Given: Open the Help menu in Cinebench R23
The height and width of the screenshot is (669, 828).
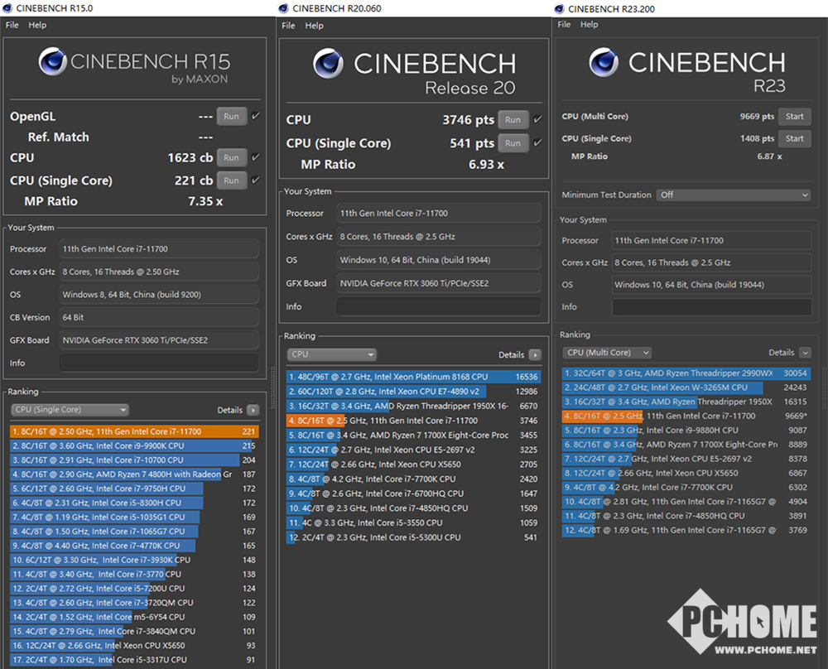Looking at the screenshot, I should (590, 24).
